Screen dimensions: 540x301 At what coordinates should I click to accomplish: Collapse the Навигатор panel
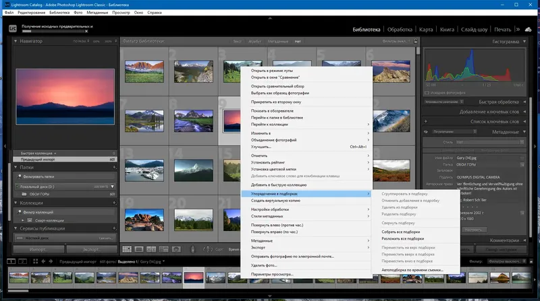pyautogui.click(x=16, y=41)
